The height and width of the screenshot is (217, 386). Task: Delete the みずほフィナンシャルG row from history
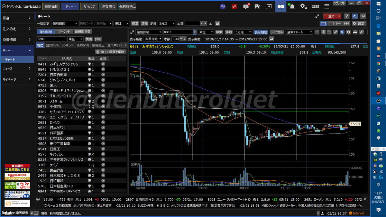pyautogui.click(x=103, y=64)
